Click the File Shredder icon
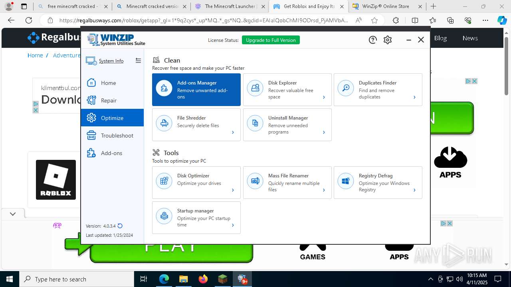 tap(164, 124)
